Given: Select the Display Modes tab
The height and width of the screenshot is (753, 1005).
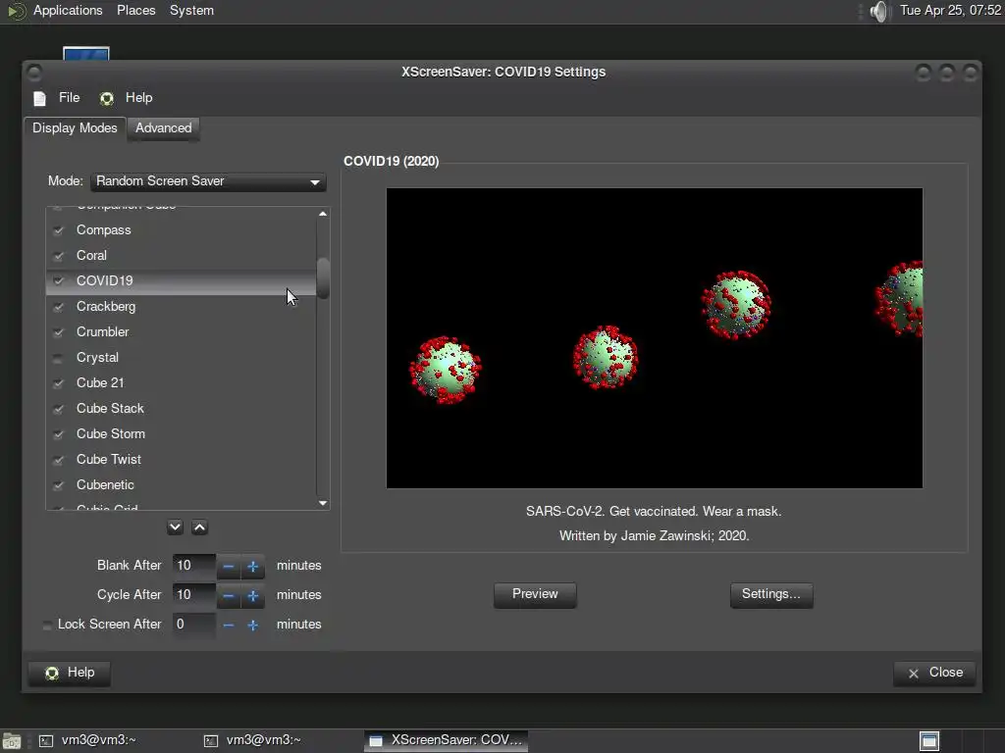Looking at the screenshot, I should click(75, 128).
